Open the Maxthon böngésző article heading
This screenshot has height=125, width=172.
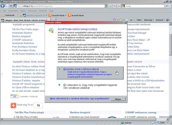coord(80,112)
